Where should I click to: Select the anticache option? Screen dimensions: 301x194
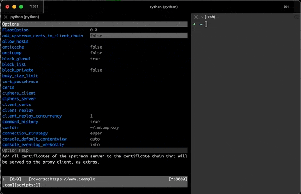[x=13, y=47]
